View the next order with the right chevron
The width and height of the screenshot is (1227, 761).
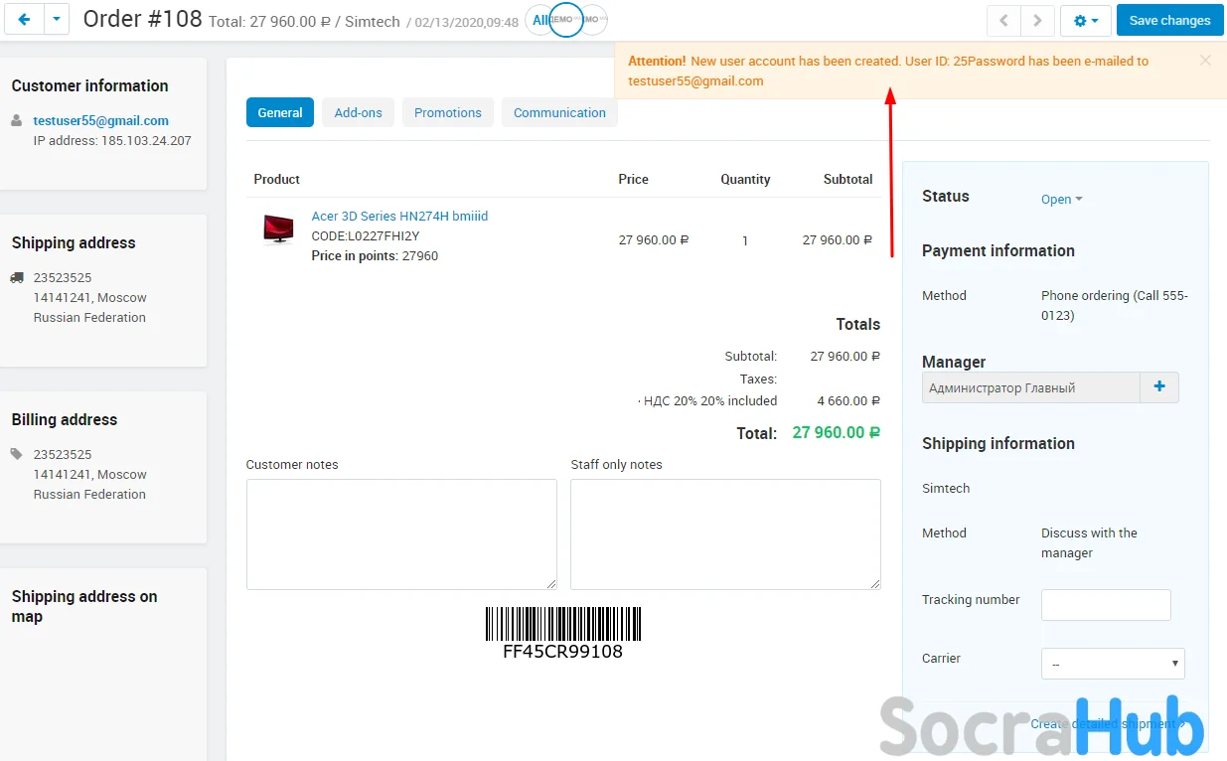coord(1037,20)
